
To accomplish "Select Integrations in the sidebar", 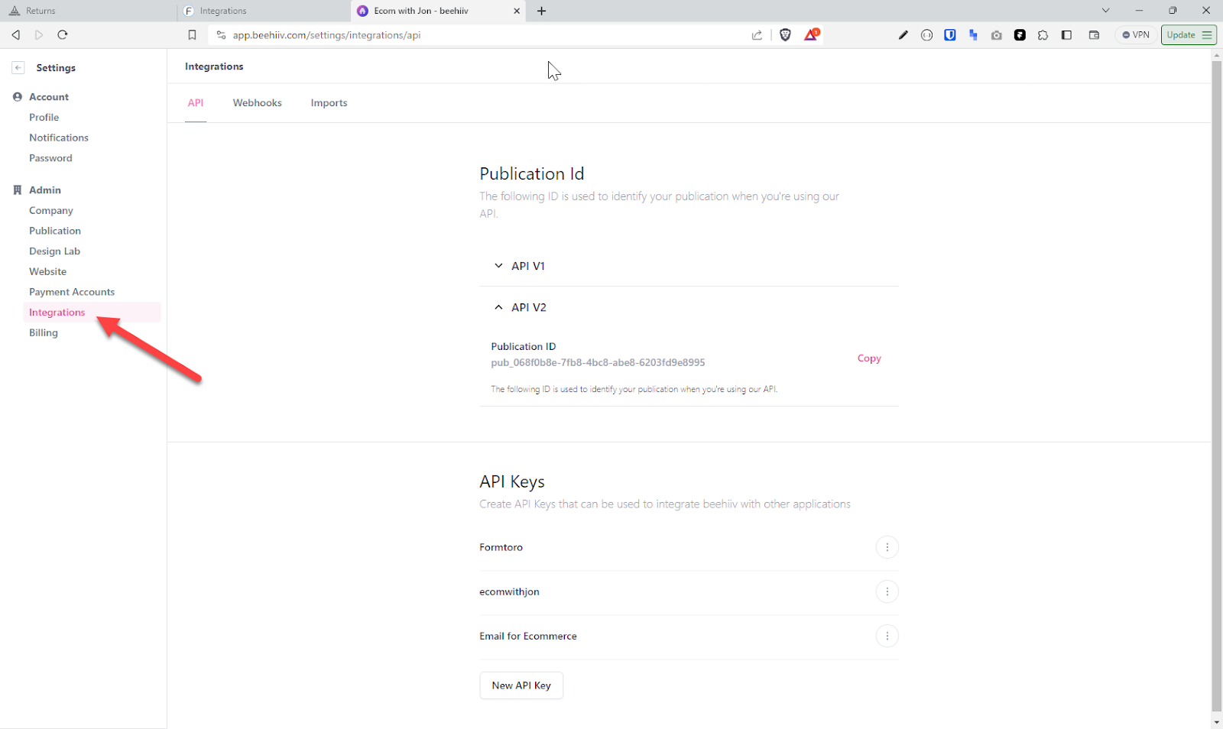I will [x=92, y=313].
